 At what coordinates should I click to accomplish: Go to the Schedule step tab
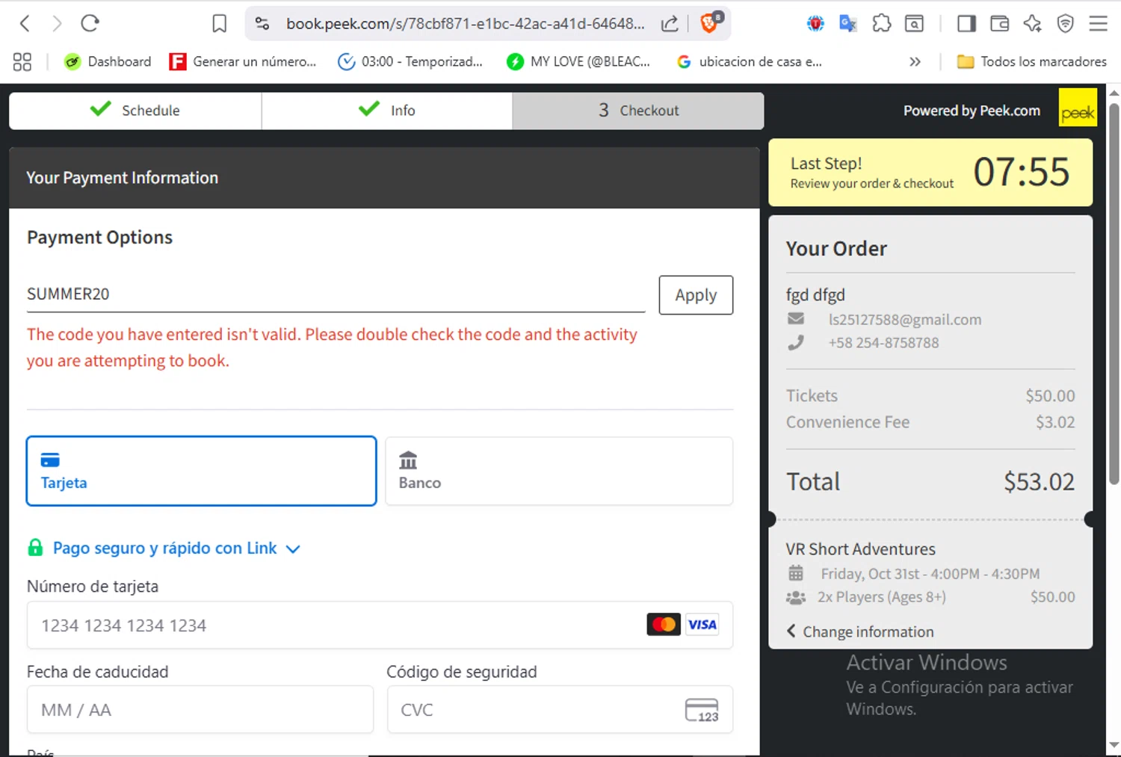tap(135, 111)
